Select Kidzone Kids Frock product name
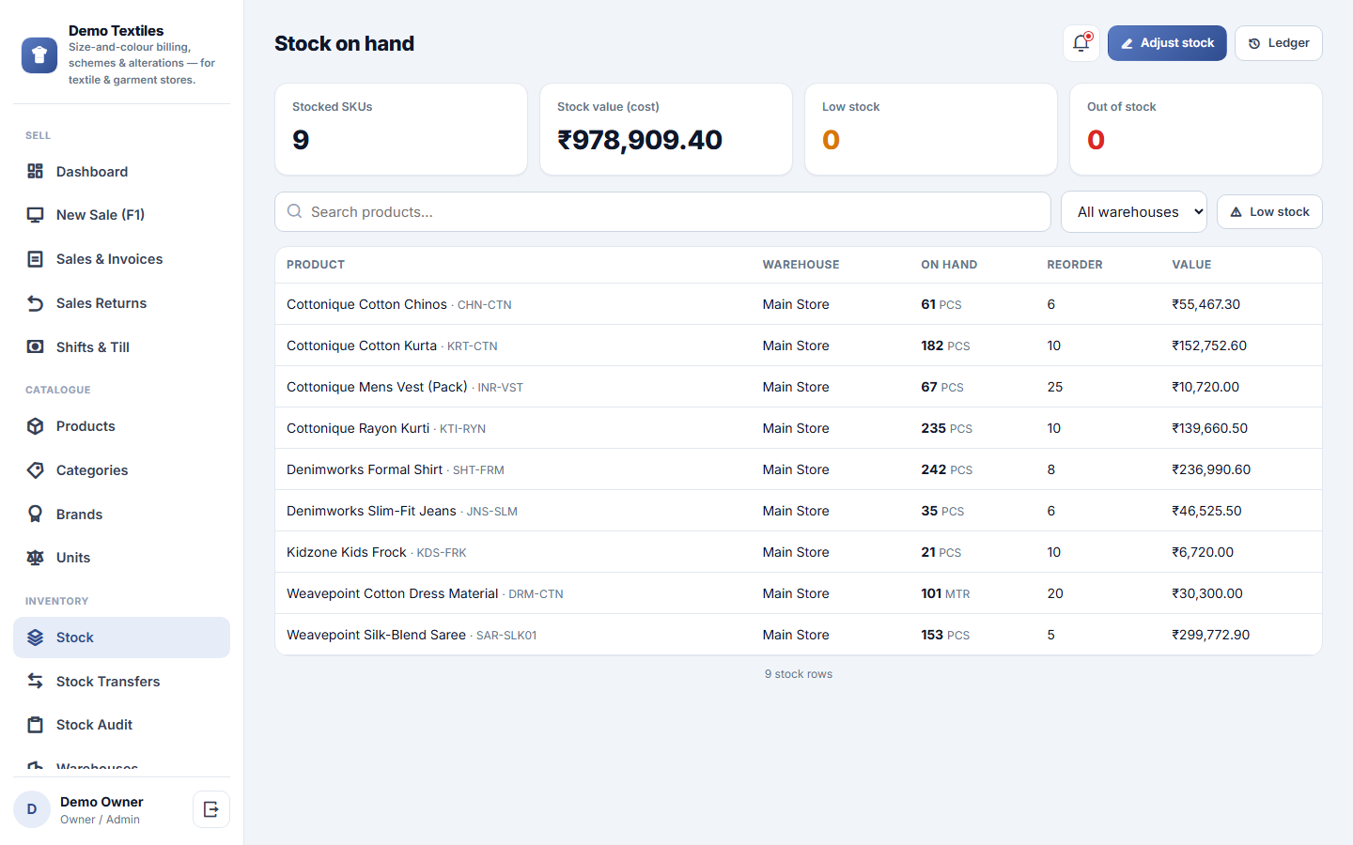This screenshot has height=845, width=1353. pos(347,552)
